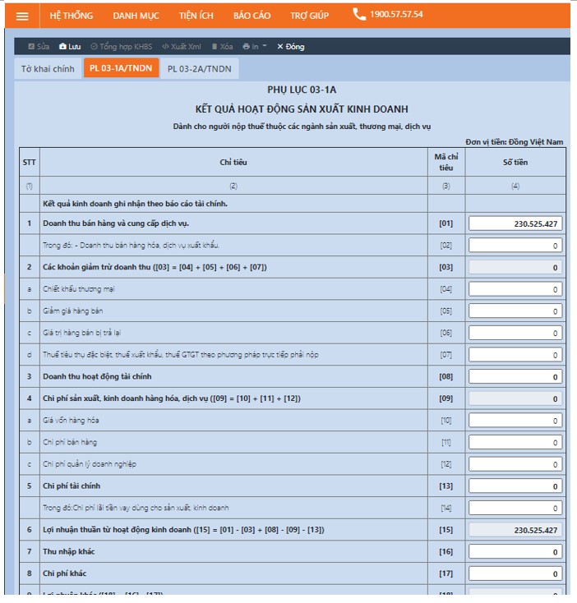Open the TRỢ GIÚP menu
Screen dimensions: 577x603
(309, 16)
